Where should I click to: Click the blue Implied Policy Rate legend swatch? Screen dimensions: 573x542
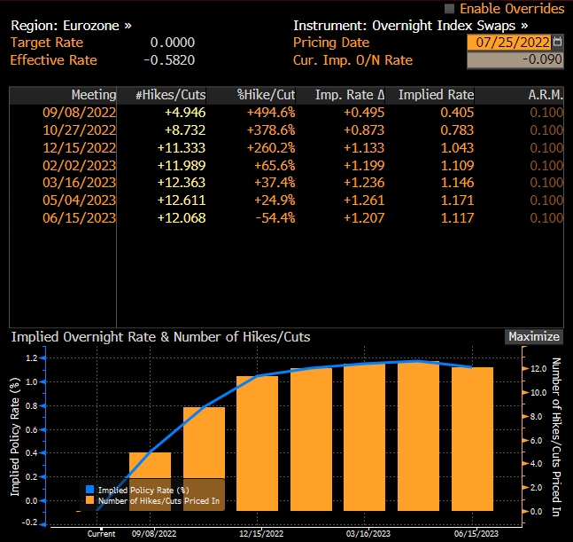pyautogui.click(x=89, y=490)
